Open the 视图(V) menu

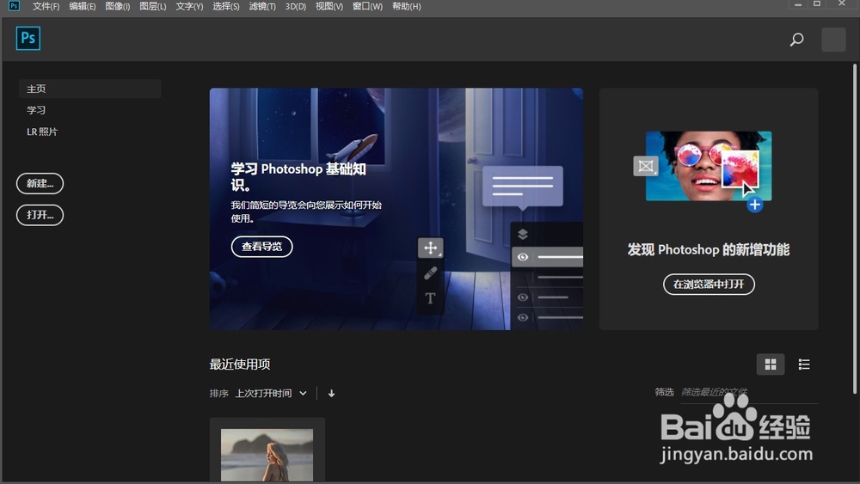point(329,7)
